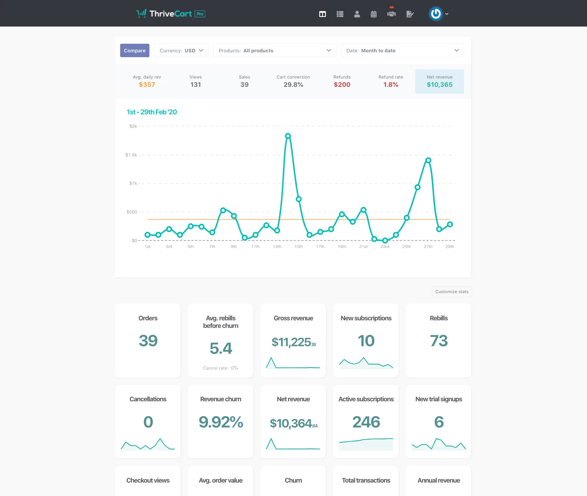Click the highest peak data point on the chart
Image resolution: width=587 pixels, height=496 pixels.
(x=288, y=136)
